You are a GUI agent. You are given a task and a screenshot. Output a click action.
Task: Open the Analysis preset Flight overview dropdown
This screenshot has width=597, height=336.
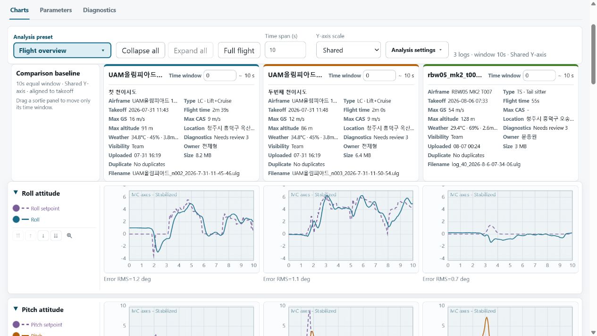tap(62, 50)
